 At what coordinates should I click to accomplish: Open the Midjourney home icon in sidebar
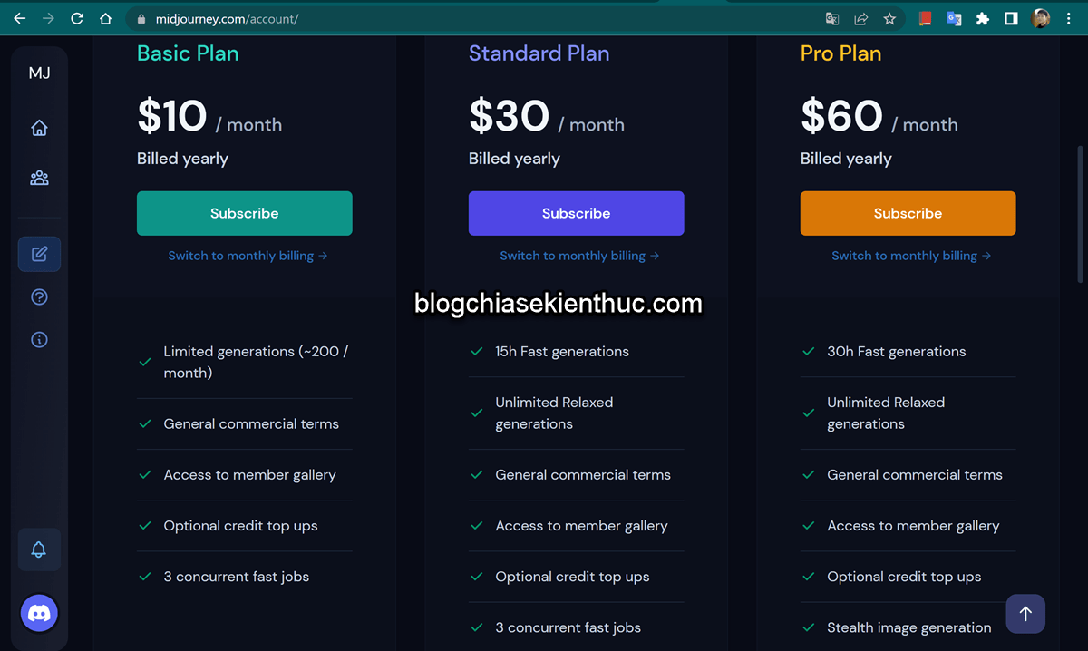(x=39, y=128)
